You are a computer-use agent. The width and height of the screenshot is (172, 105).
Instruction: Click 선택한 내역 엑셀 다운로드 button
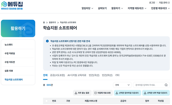click(x=156, y=93)
